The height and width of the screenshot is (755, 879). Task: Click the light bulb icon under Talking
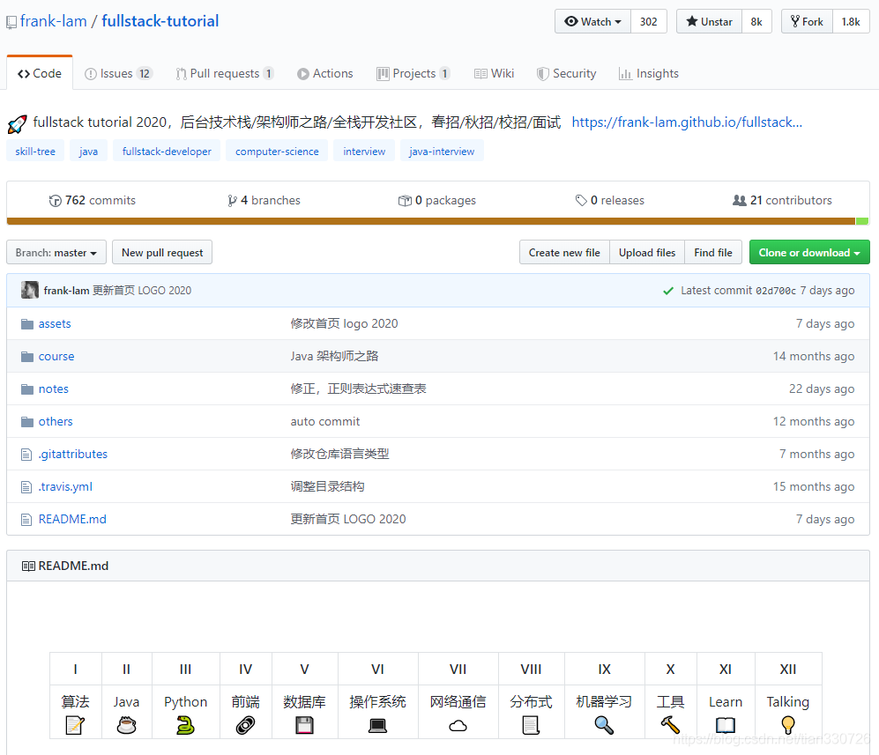click(x=787, y=725)
